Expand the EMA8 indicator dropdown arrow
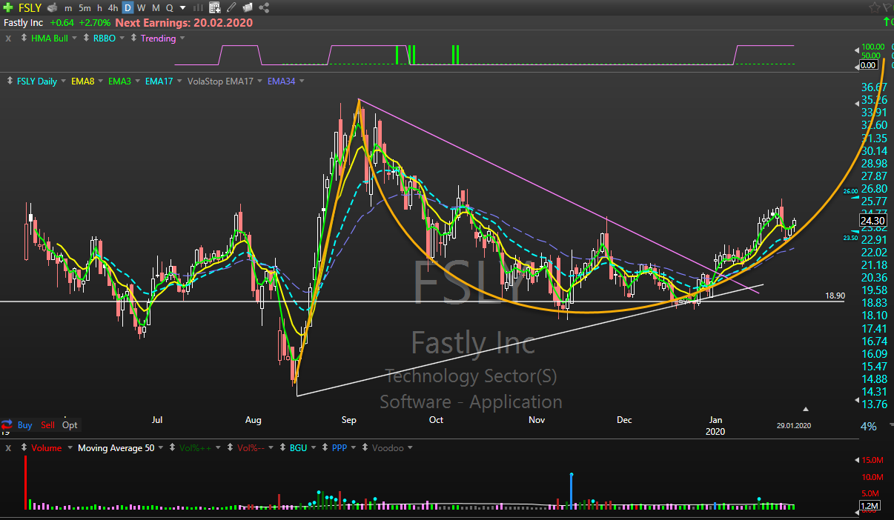Viewport: 894px width, 520px height. pos(100,81)
